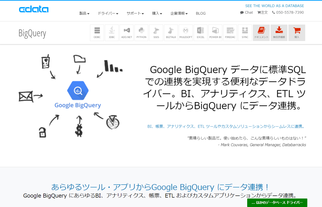
Task: Download the 無償評価版 trial
Action: pos(279,33)
